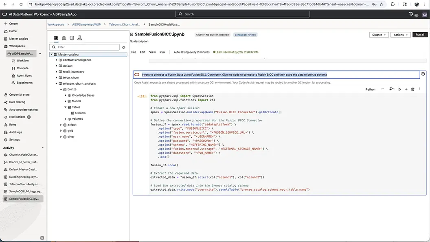Open Auto-populate catalog
Image resolution: width=430 pixels, height=242 pixels.
tap(21, 110)
